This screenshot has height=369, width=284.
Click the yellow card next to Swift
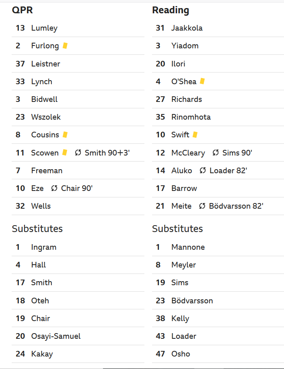(195, 135)
